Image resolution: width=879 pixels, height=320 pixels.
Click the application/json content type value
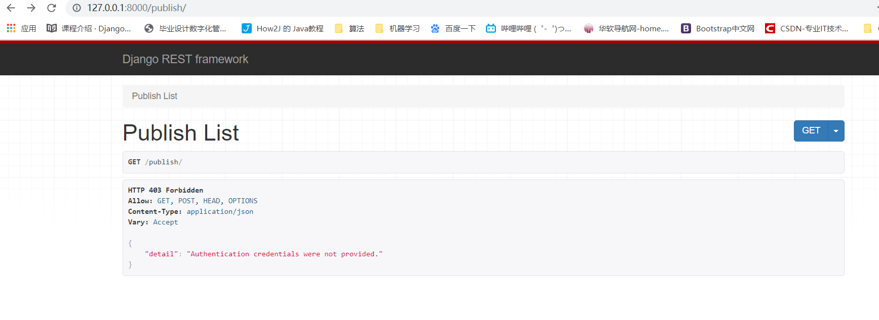pyautogui.click(x=220, y=211)
